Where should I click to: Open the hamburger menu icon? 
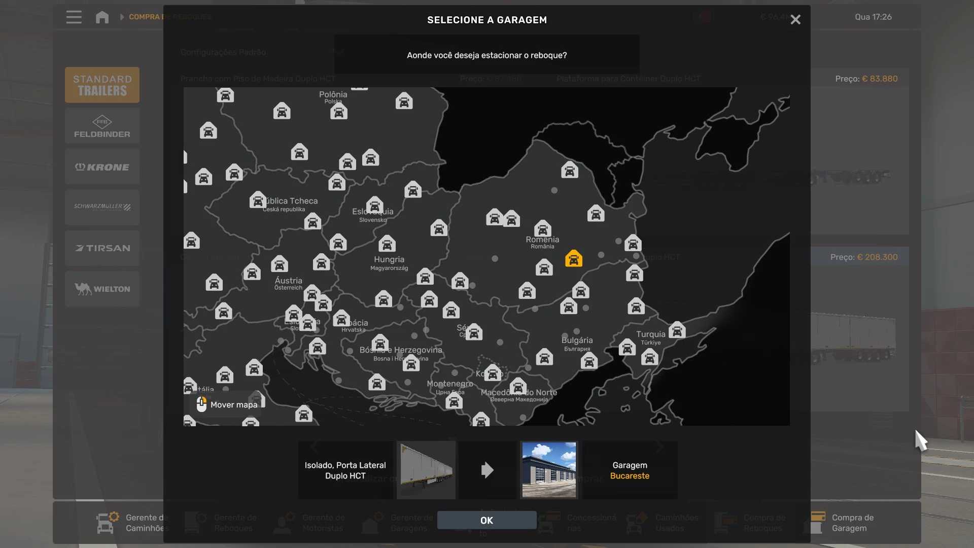pyautogui.click(x=74, y=17)
